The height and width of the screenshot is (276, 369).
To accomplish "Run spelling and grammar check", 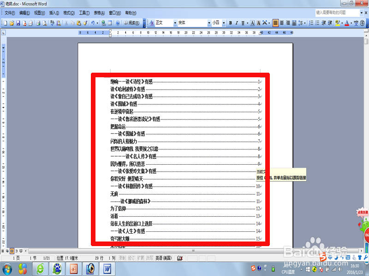I will [52, 23].
